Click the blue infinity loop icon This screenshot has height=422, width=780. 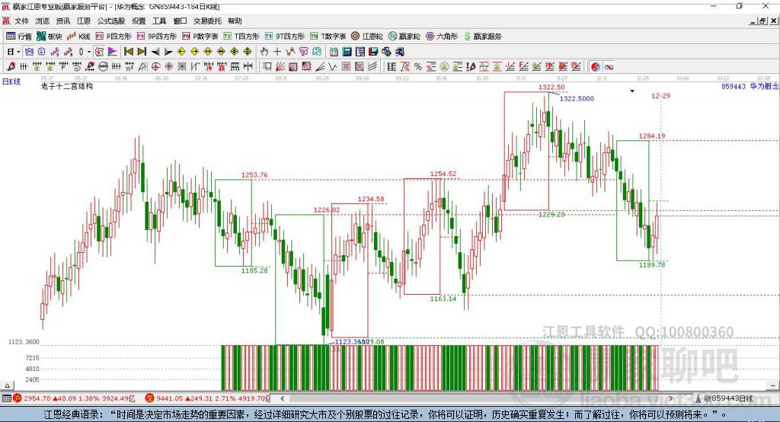click(609, 67)
